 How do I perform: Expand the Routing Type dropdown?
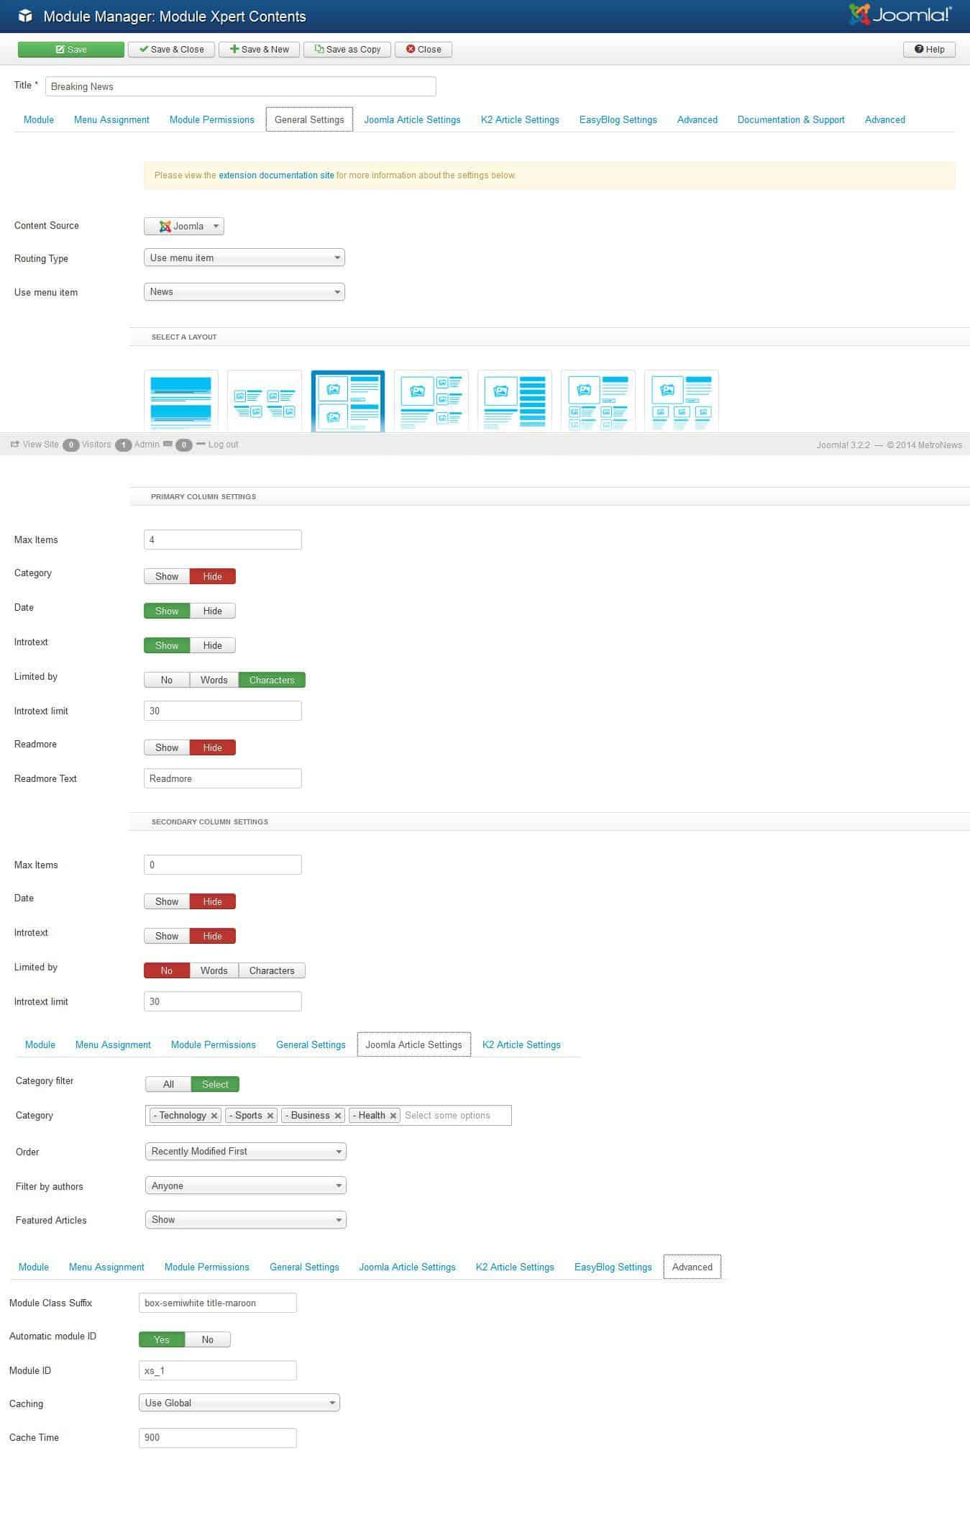click(244, 258)
